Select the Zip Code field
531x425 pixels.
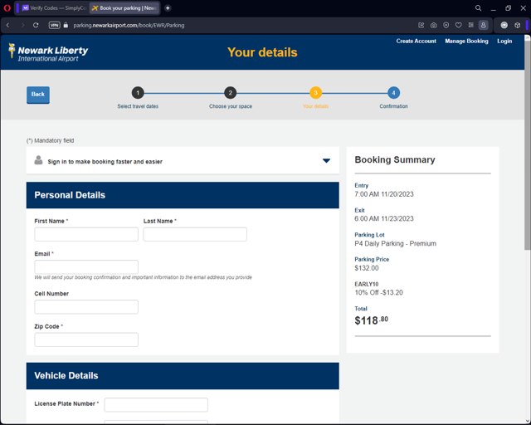click(86, 340)
